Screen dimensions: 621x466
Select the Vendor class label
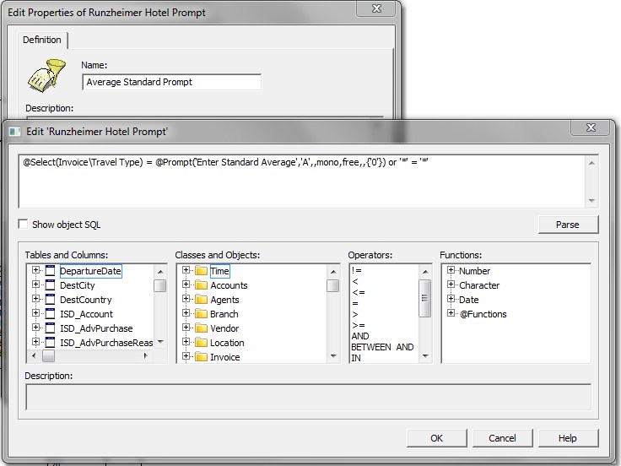pos(224,328)
